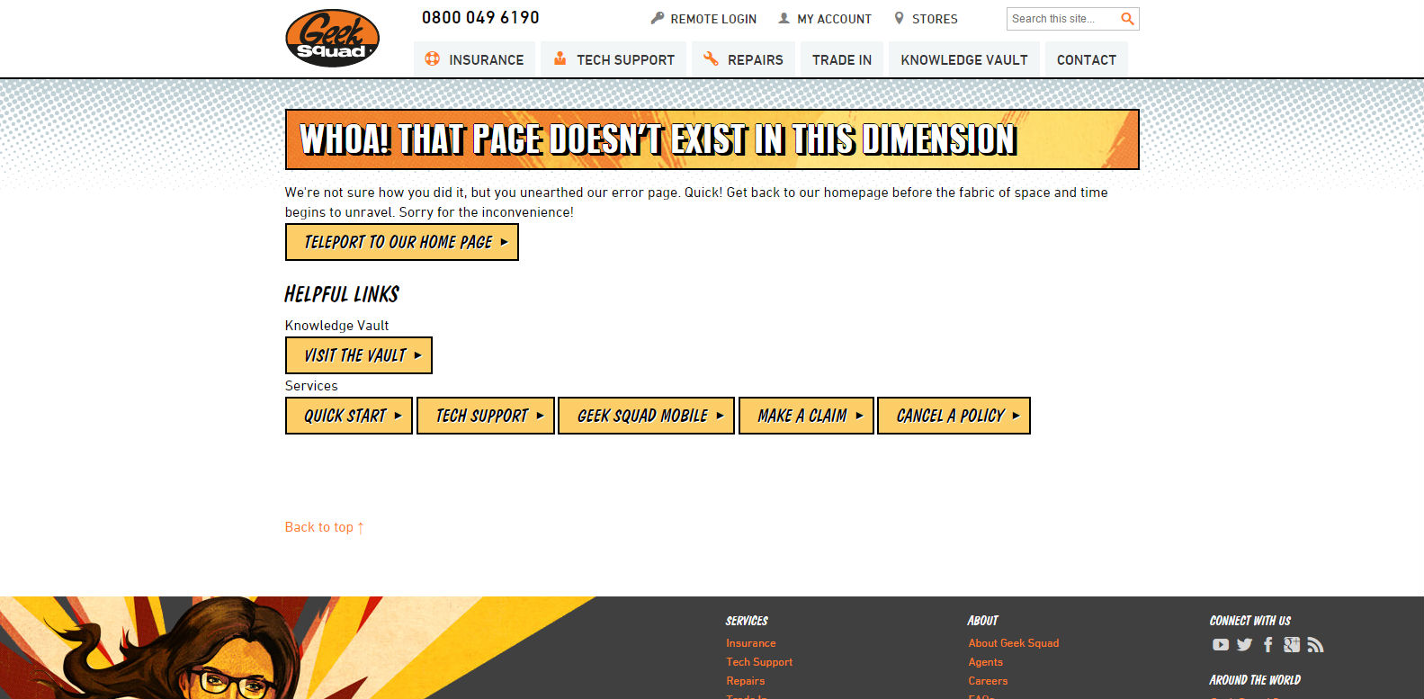
Task: Open the Knowledge Vault menu tab
Action: coord(964,59)
